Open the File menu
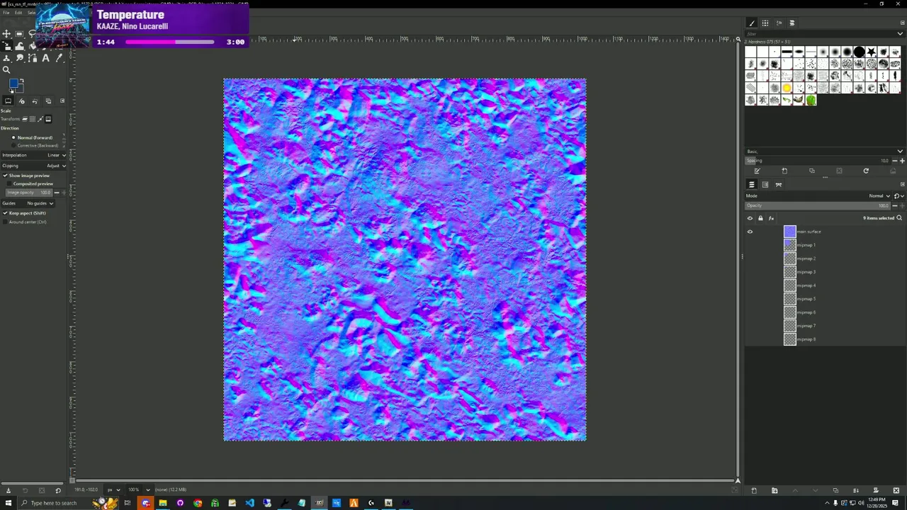The height and width of the screenshot is (510, 907). [x=6, y=13]
